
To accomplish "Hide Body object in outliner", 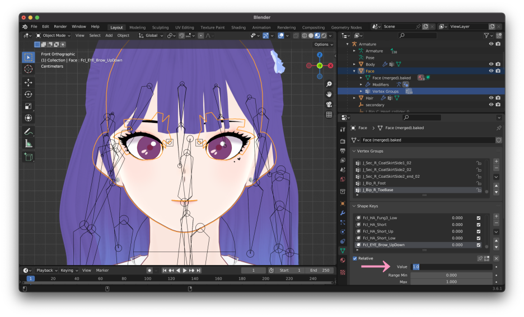I will coord(491,64).
